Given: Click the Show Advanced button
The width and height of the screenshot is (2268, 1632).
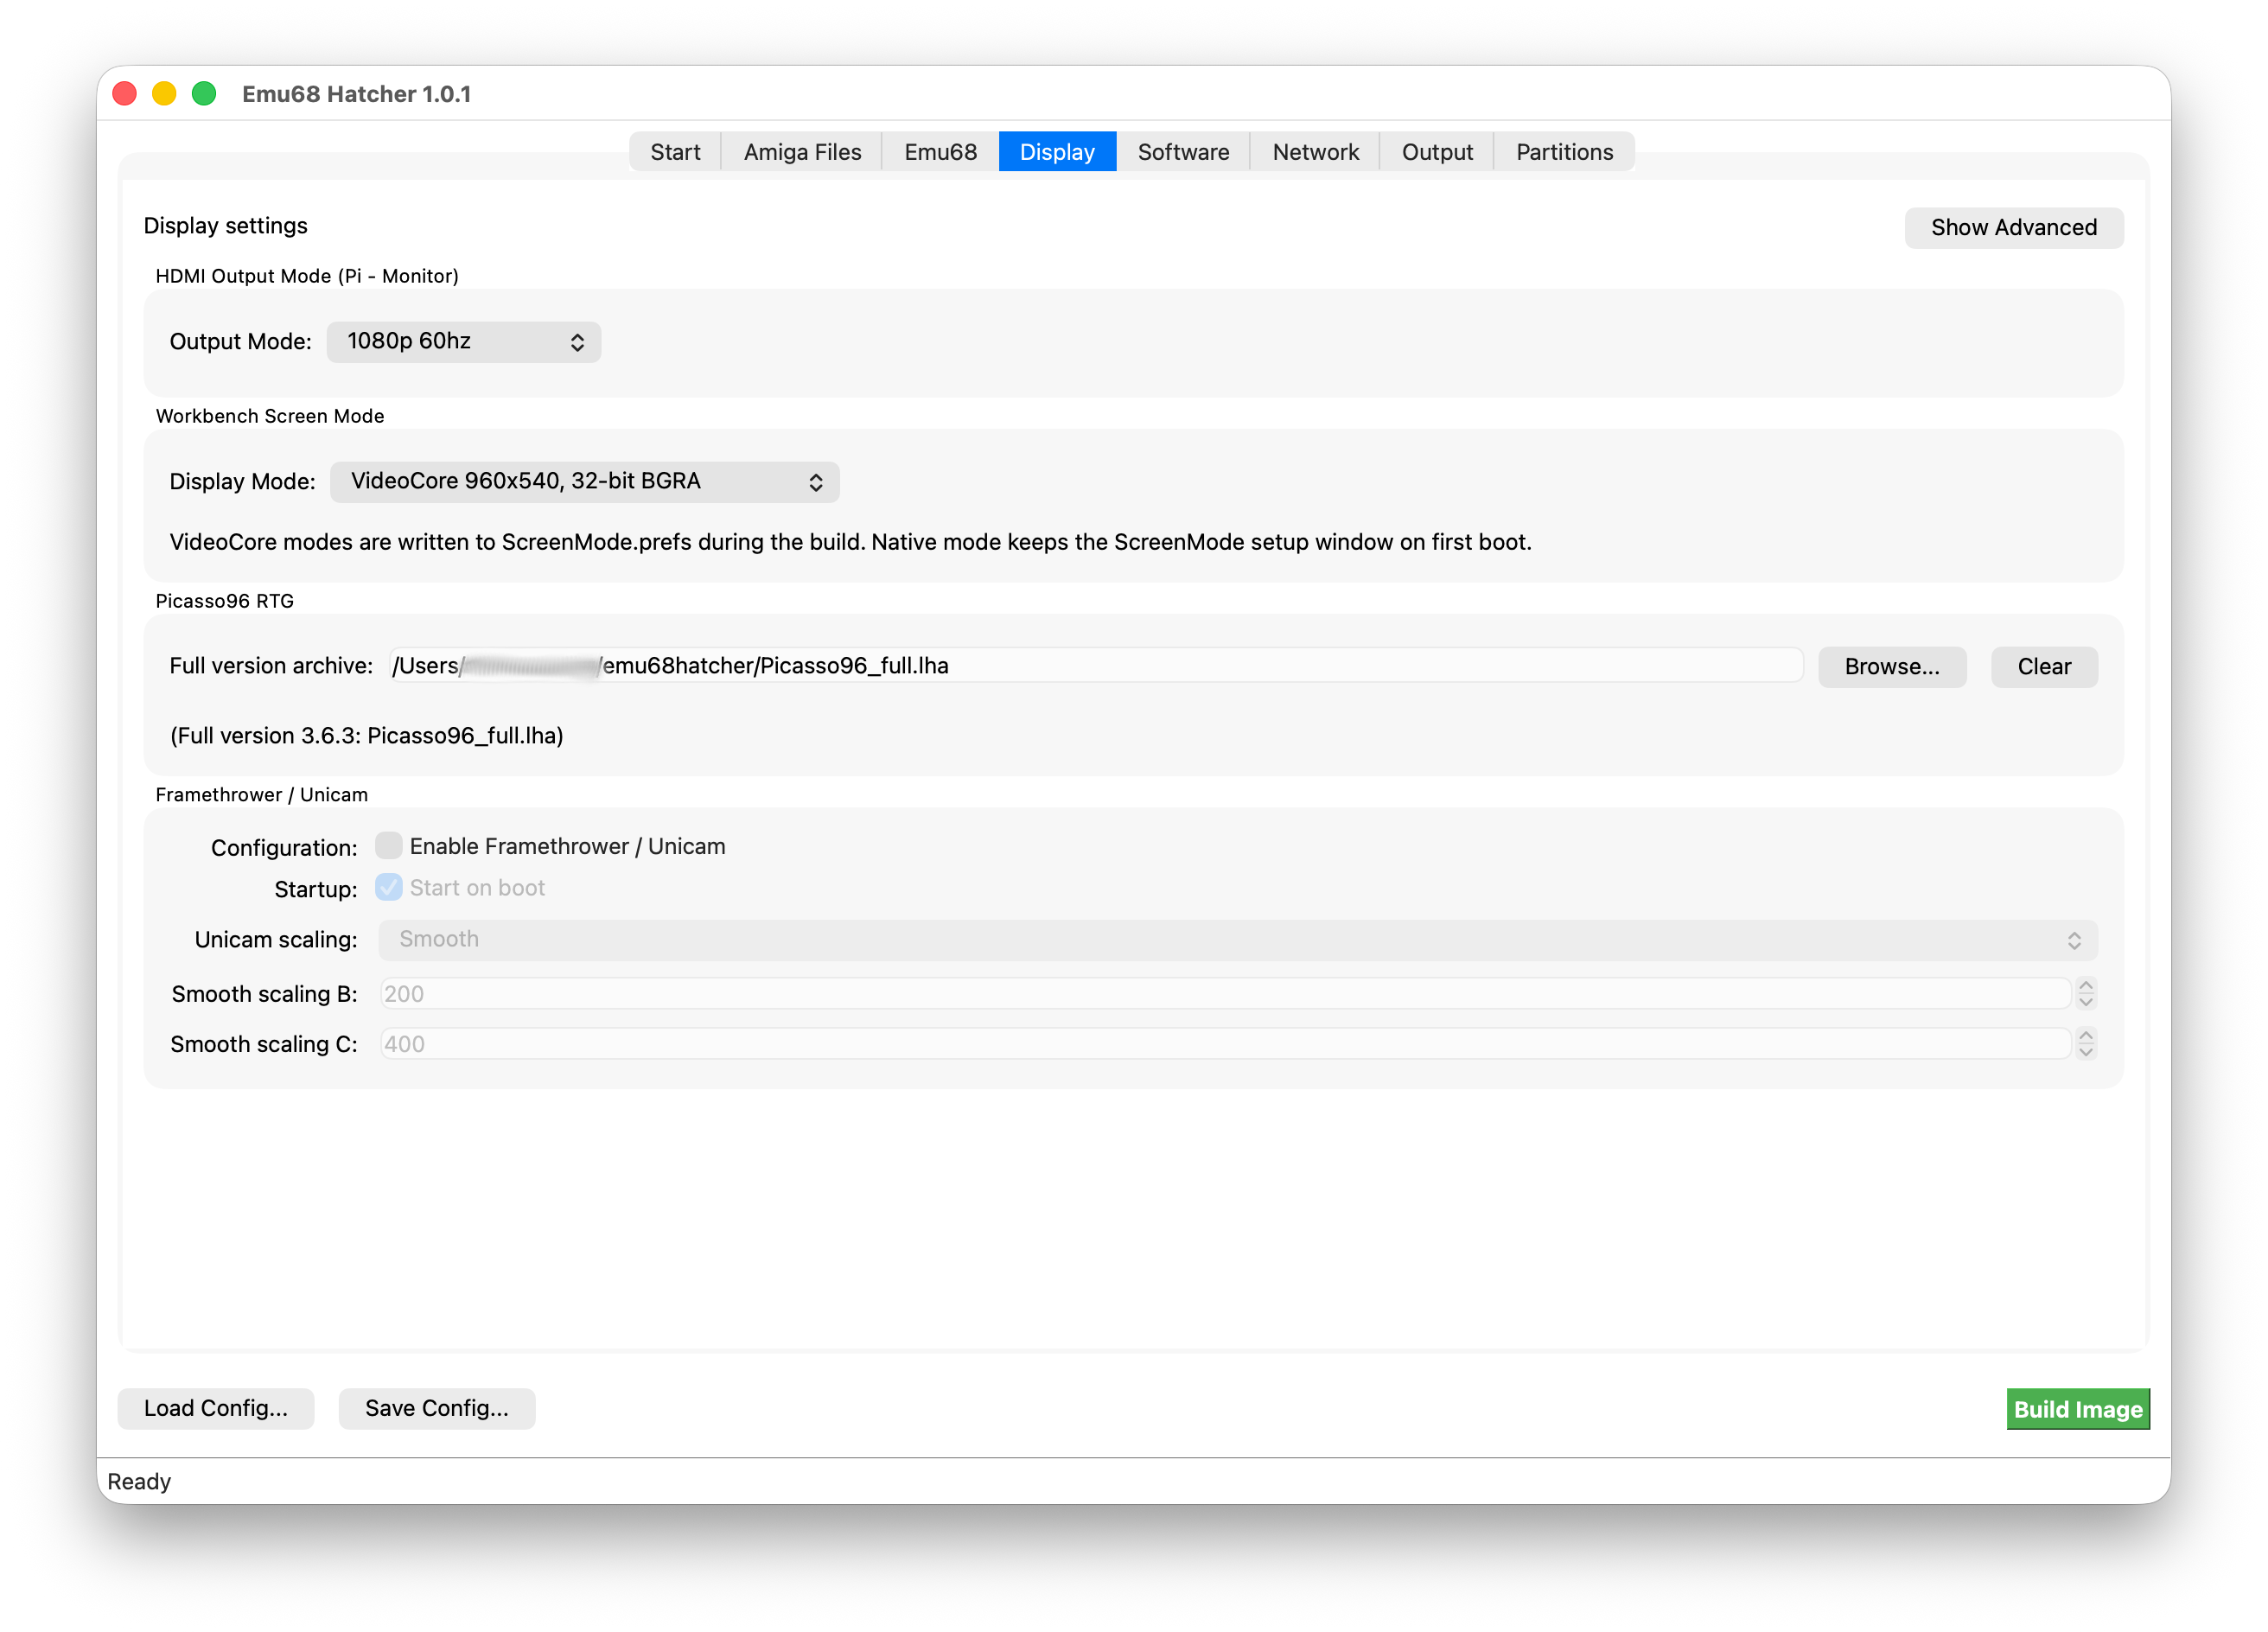Looking at the screenshot, I should pos(2013,228).
